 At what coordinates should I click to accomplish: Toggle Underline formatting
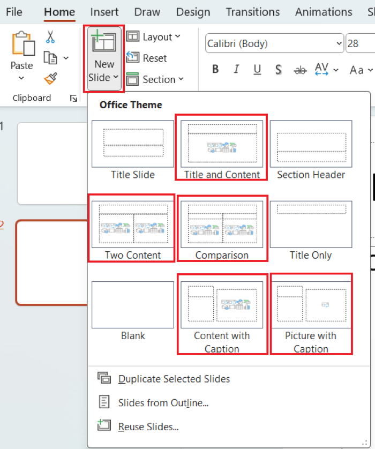coord(257,70)
